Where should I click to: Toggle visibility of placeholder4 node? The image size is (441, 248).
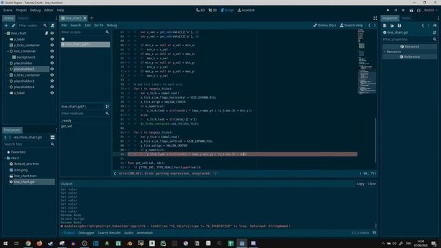(52, 87)
